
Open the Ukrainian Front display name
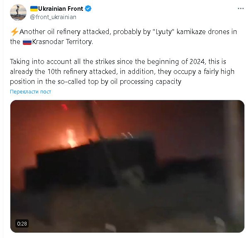pyautogui.click(x=61, y=8)
